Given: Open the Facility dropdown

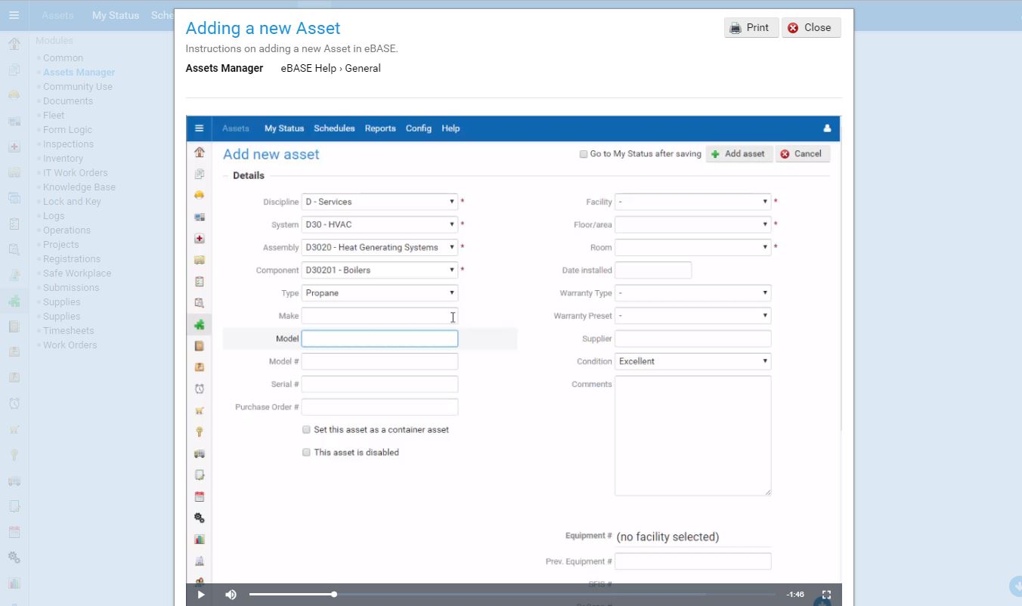Looking at the screenshot, I should 693,202.
